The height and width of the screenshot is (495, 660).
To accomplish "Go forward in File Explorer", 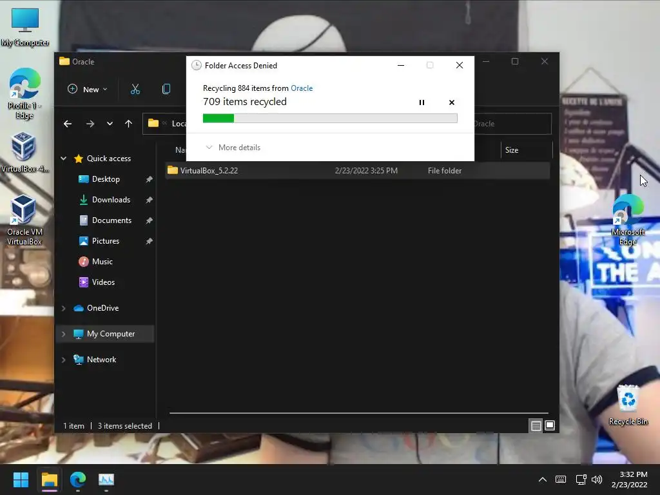I will pyautogui.click(x=90, y=124).
